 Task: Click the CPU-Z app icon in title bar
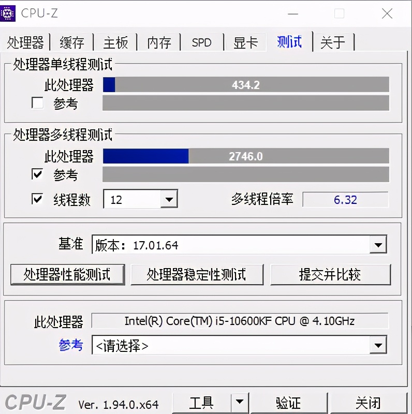(x=7, y=13)
